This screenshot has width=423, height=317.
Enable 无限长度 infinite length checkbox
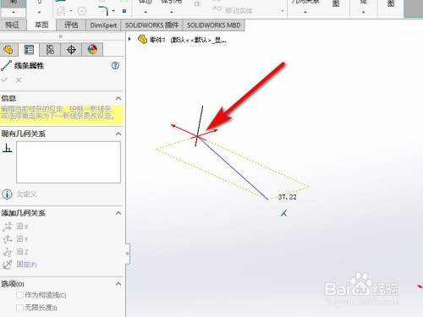(x=19, y=308)
